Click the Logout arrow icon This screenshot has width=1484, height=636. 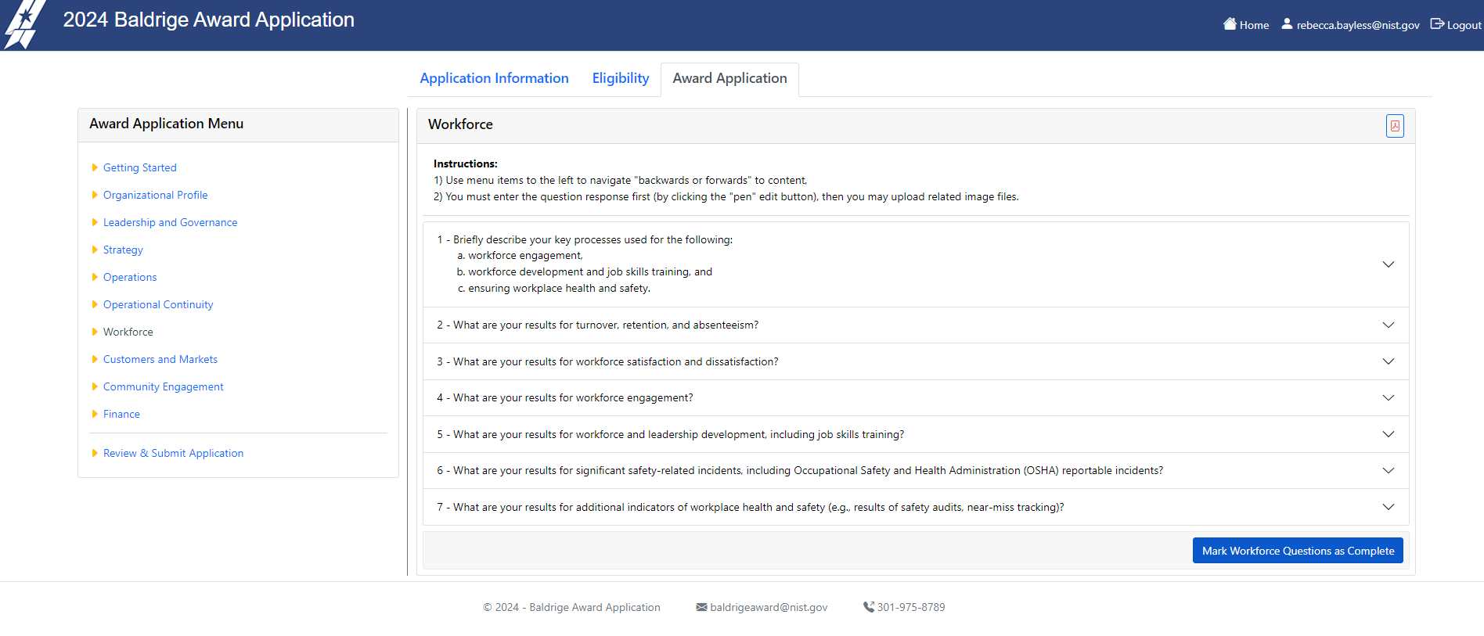[1437, 24]
